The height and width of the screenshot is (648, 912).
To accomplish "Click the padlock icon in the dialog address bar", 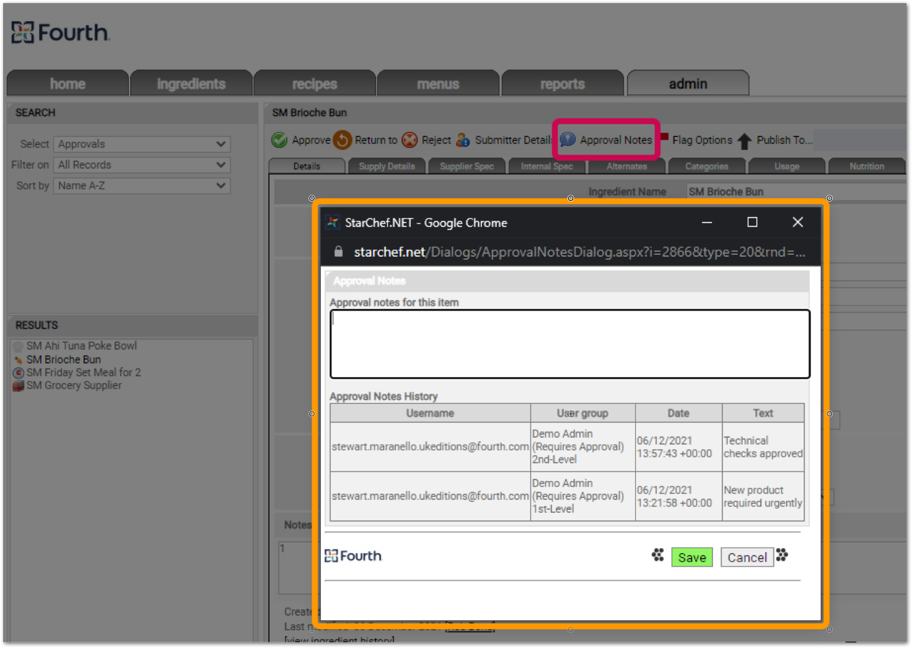I will pyautogui.click(x=338, y=252).
